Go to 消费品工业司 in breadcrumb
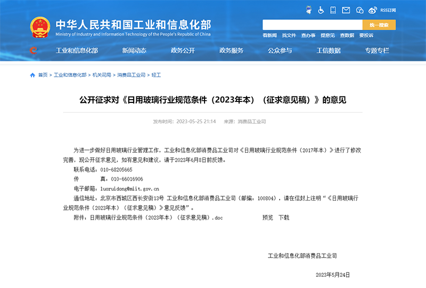 pos(131,75)
